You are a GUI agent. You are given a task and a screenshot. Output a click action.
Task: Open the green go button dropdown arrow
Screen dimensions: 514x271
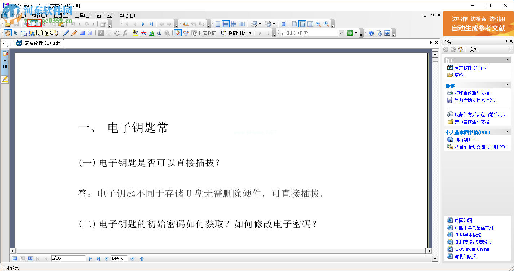(x=356, y=33)
